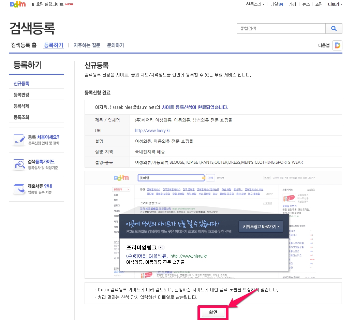Open the 다음앱 D icon next to 다음앱
This screenshot has width=354, height=320.
click(337, 45)
